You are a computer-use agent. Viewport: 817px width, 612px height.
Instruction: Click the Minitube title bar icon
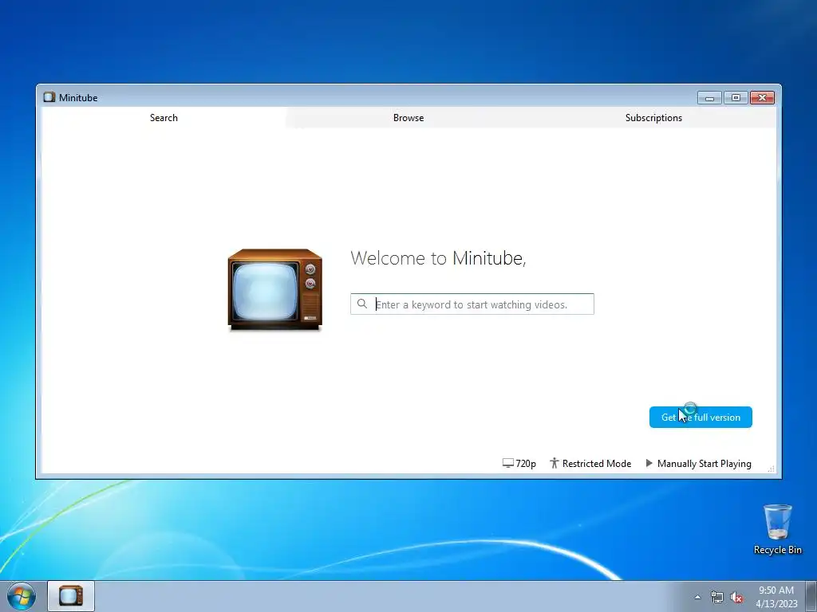(x=49, y=97)
